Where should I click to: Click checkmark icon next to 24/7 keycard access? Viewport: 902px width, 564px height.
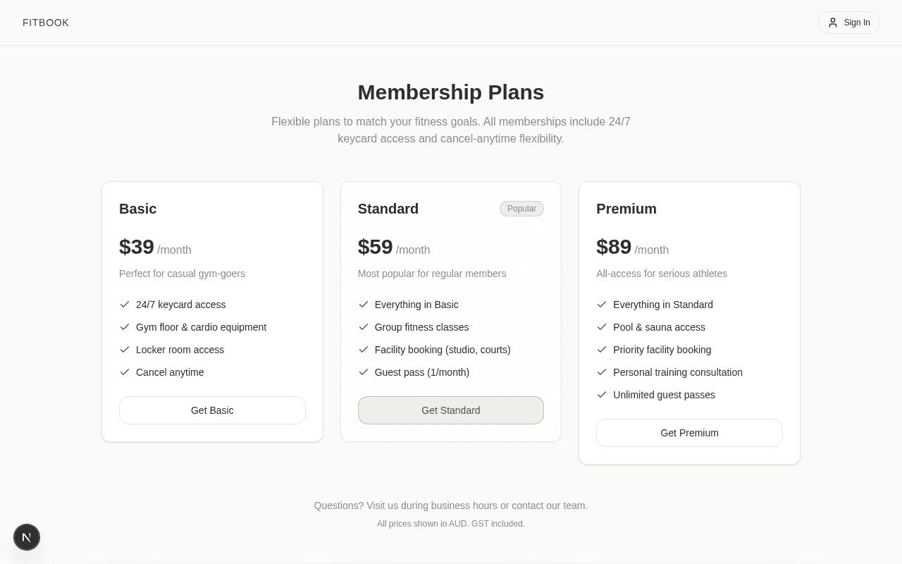point(125,305)
